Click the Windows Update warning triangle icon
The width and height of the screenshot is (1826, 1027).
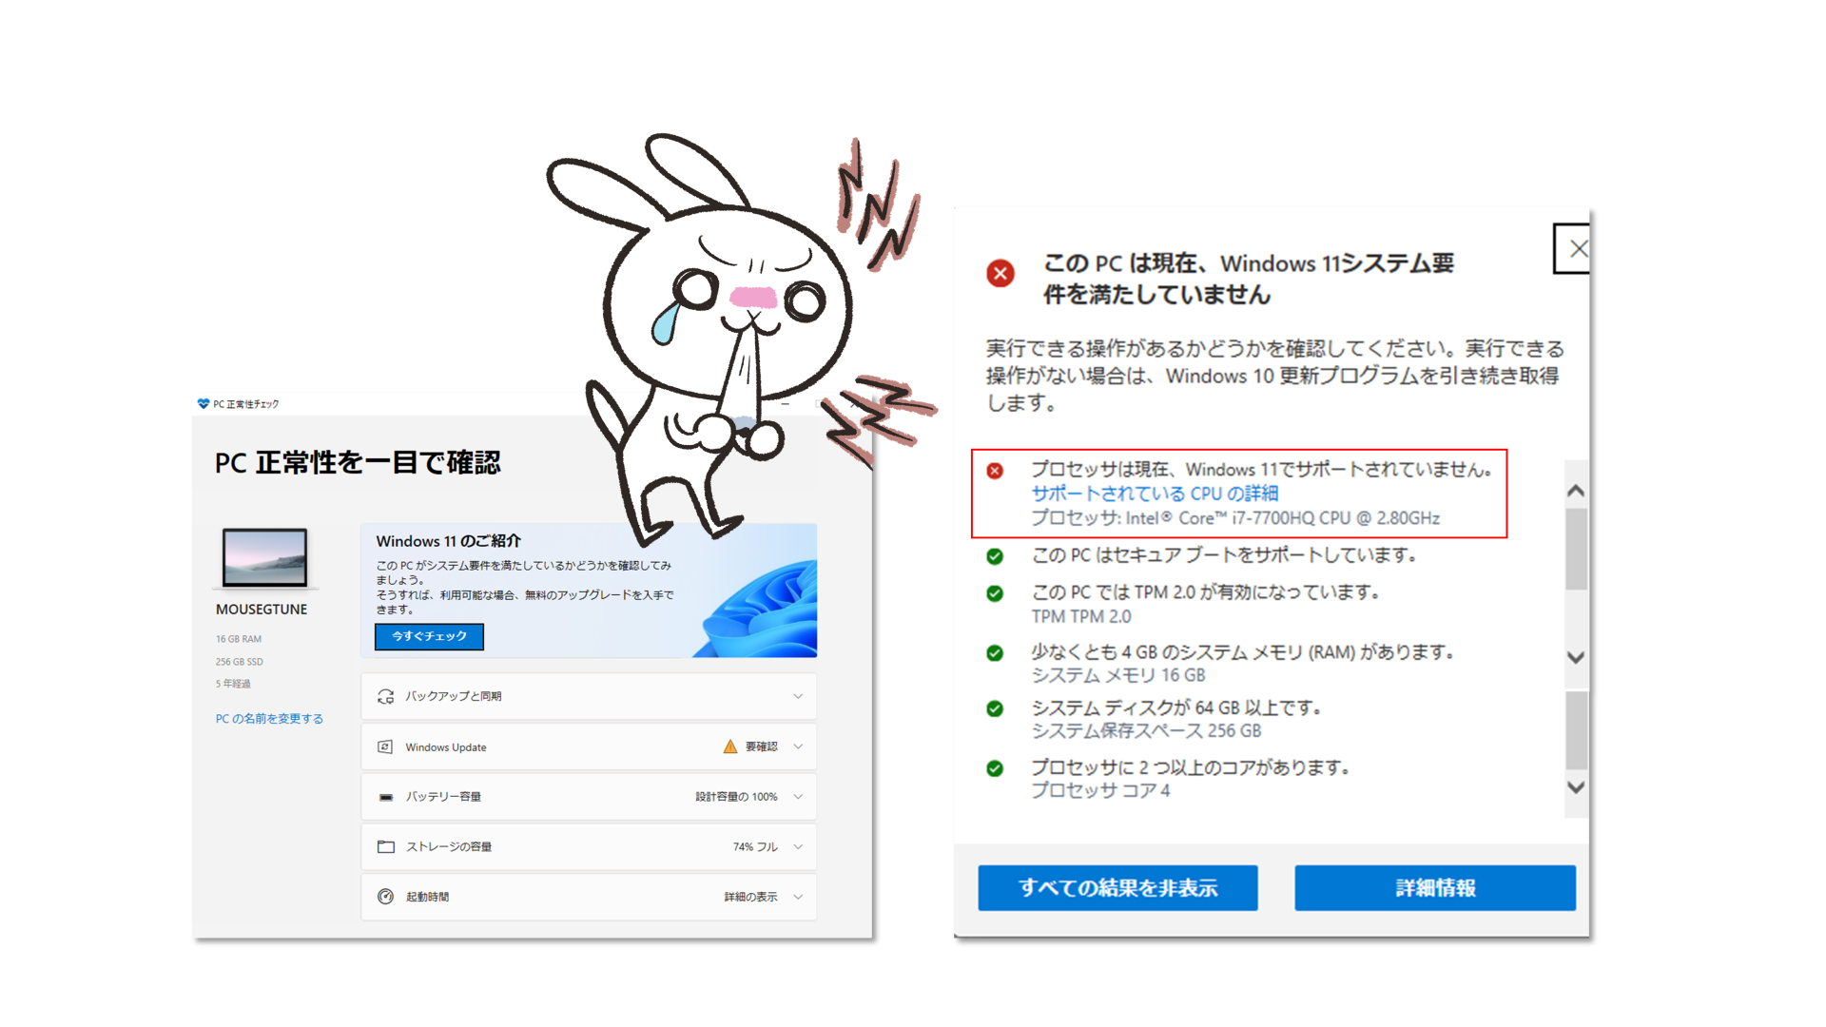729,746
